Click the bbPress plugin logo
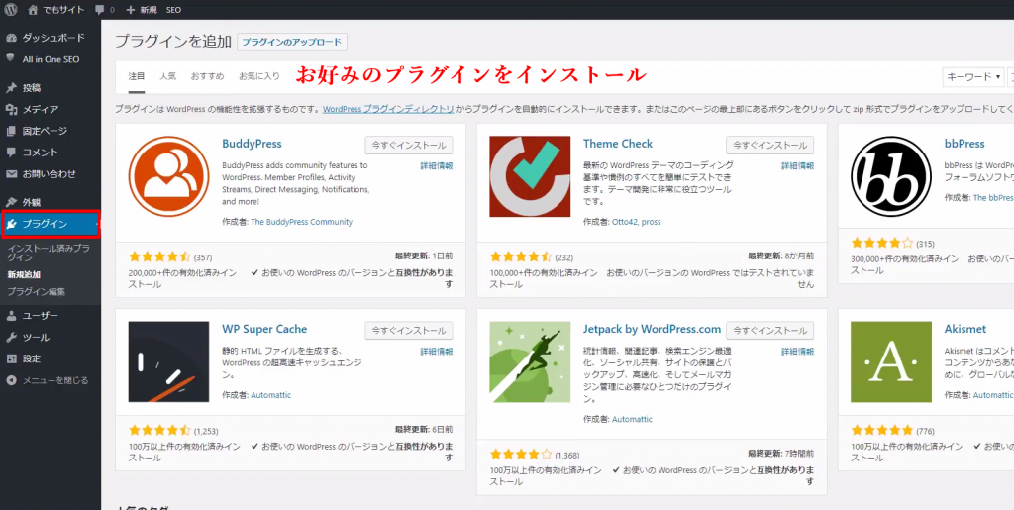This screenshot has width=1014, height=510. pyautogui.click(x=891, y=176)
